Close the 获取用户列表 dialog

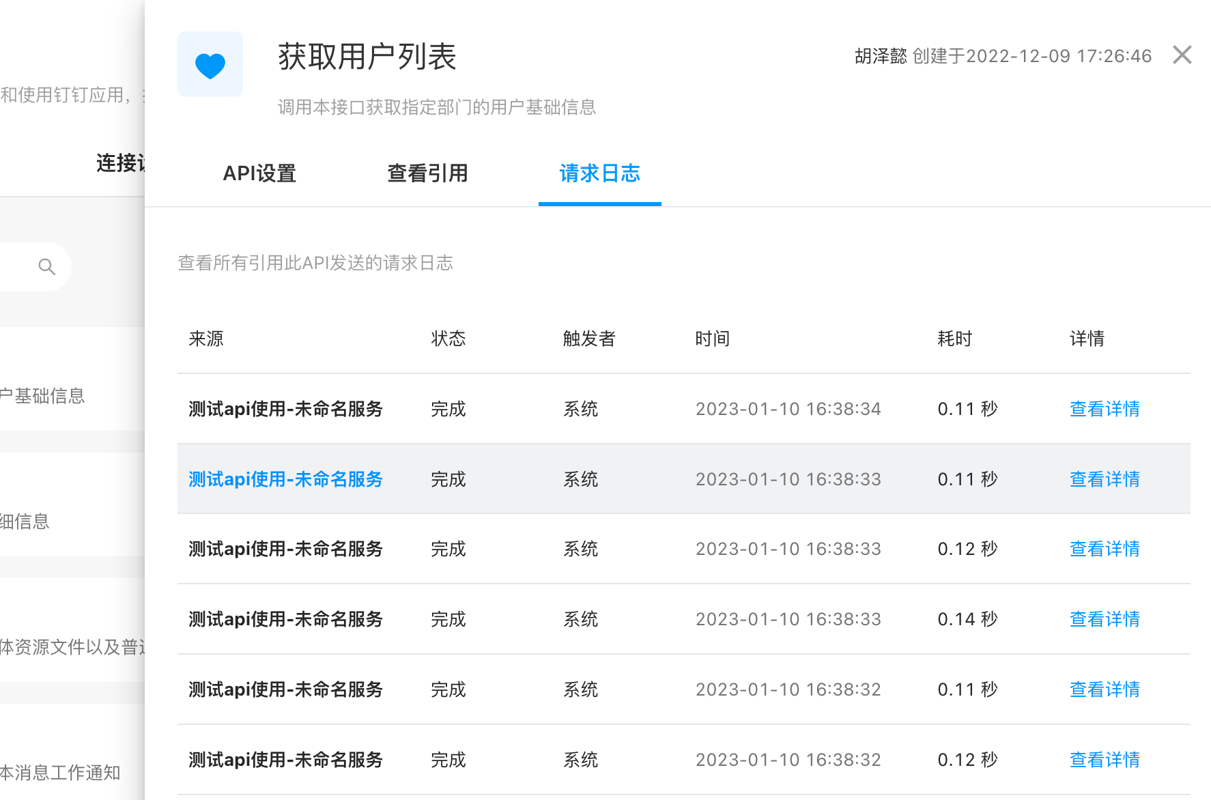click(1182, 55)
